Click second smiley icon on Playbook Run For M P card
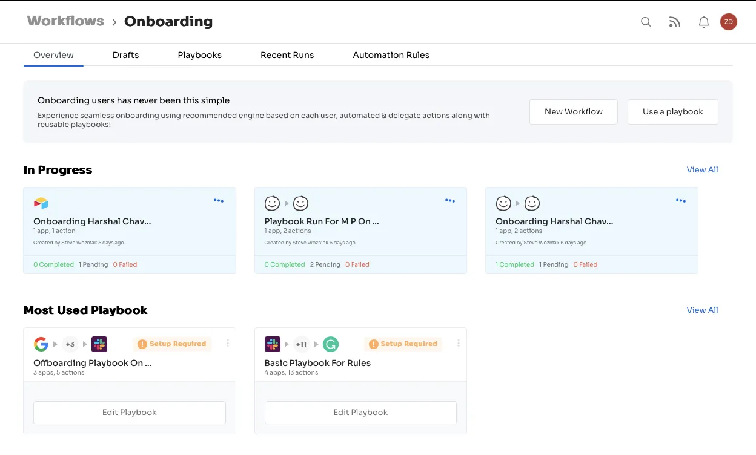The width and height of the screenshot is (756, 455). point(301,203)
